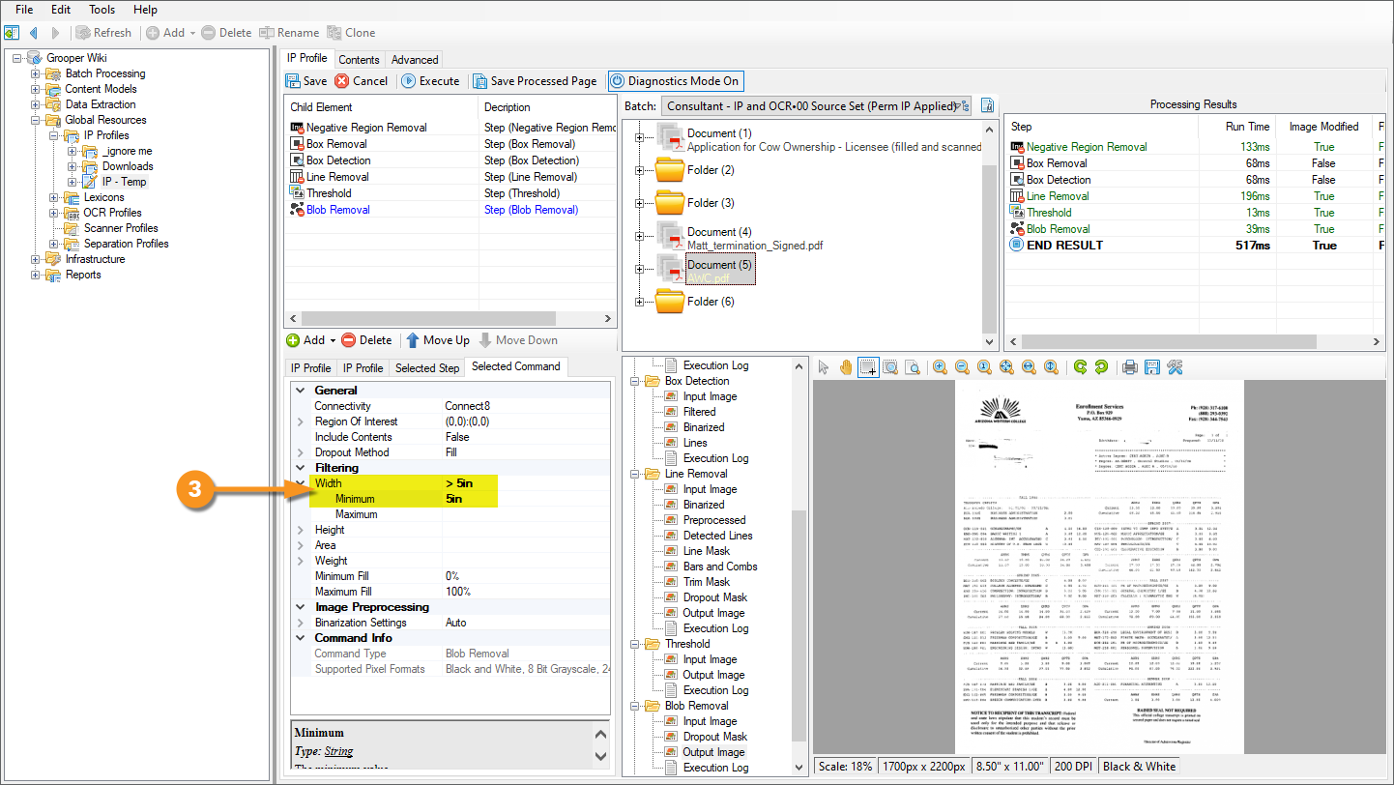
Task: Open the Batch source set dropdown
Action: [x=817, y=106]
